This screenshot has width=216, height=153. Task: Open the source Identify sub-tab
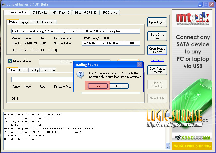point(35,22)
